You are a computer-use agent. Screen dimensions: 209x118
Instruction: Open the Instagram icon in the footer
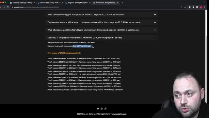point(102,108)
